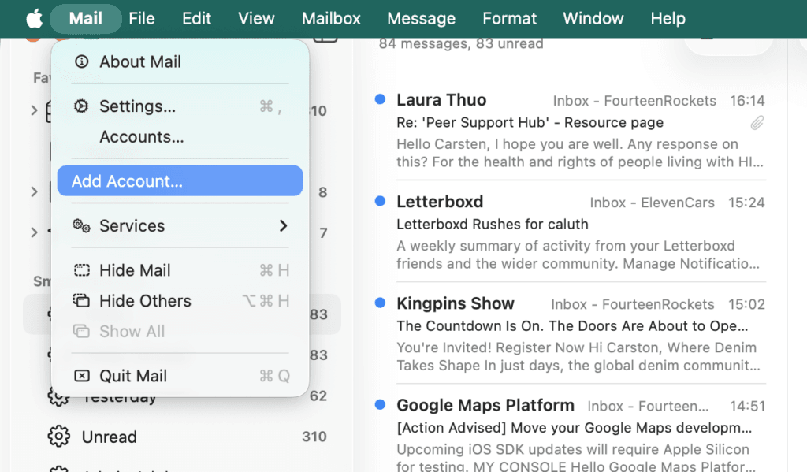Select Accounts… menu entry
807x472 pixels.
point(180,137)
